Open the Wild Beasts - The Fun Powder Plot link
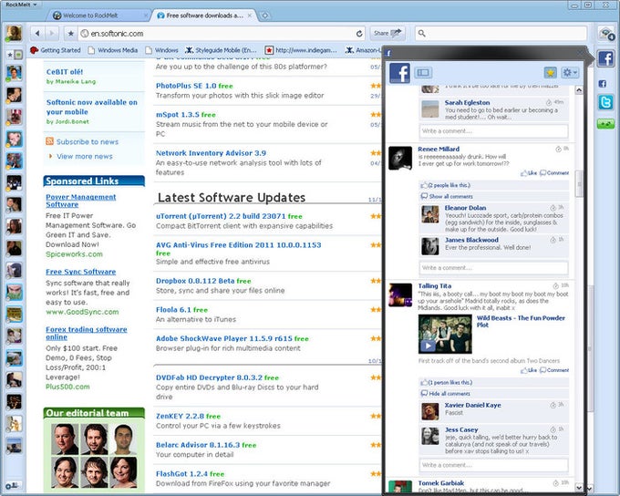 521,321
